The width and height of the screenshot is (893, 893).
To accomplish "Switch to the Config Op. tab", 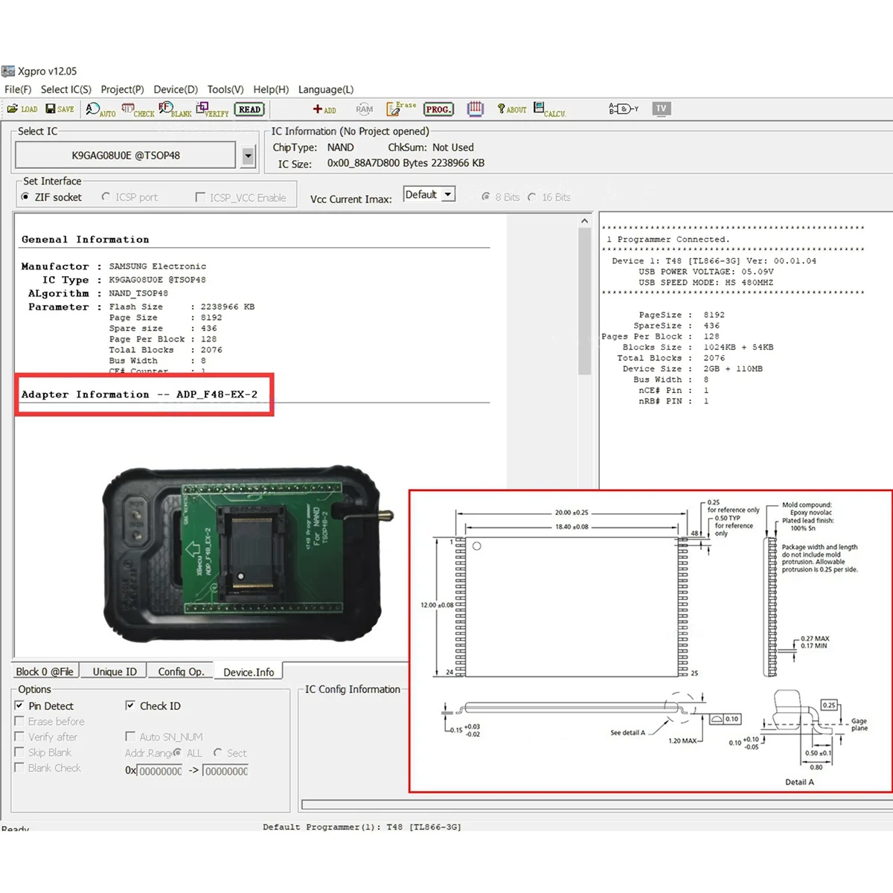I will pyautogui.click(x=181, y=670).
